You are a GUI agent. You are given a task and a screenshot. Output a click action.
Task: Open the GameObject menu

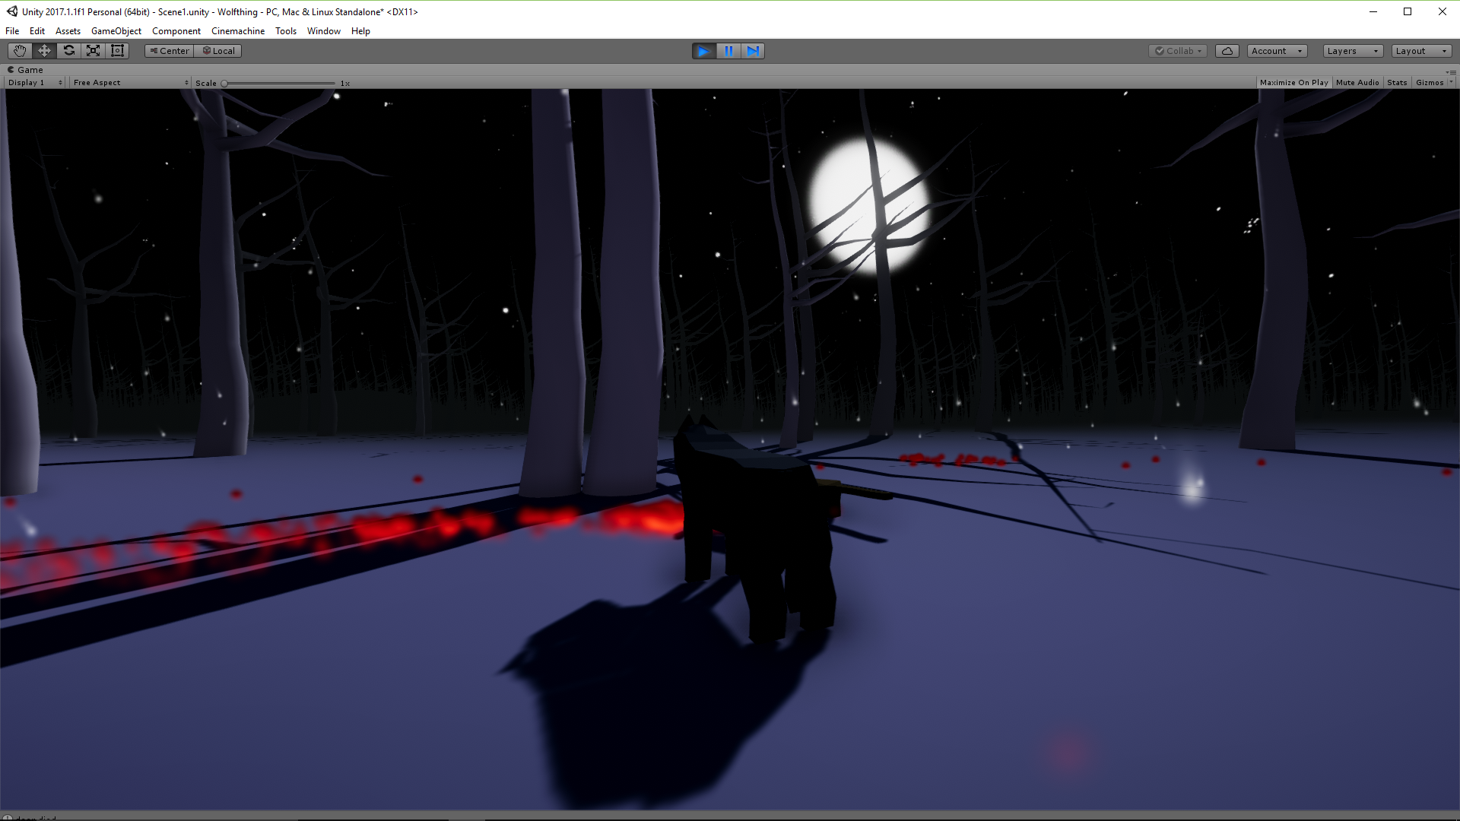(x=116, y=31)
